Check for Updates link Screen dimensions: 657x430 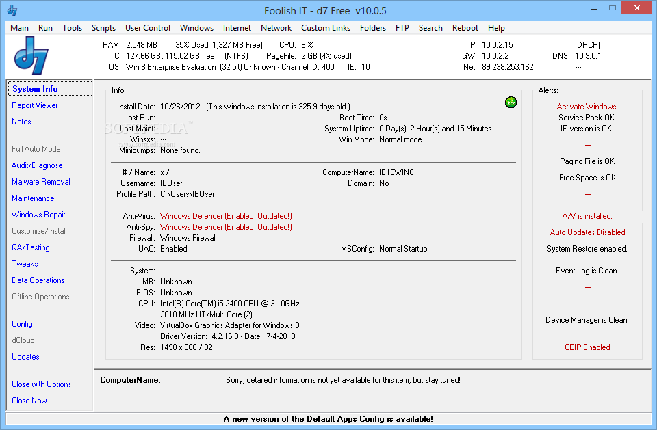coord(25,357)
